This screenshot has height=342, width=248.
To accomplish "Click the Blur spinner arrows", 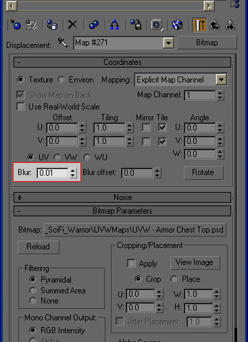I will click(73, 173).
